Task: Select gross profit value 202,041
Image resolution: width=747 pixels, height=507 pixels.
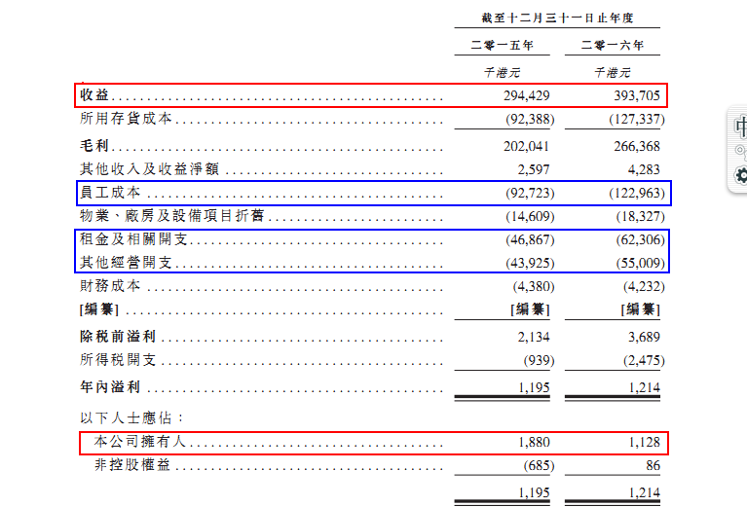Action: (x=527, y=146)
